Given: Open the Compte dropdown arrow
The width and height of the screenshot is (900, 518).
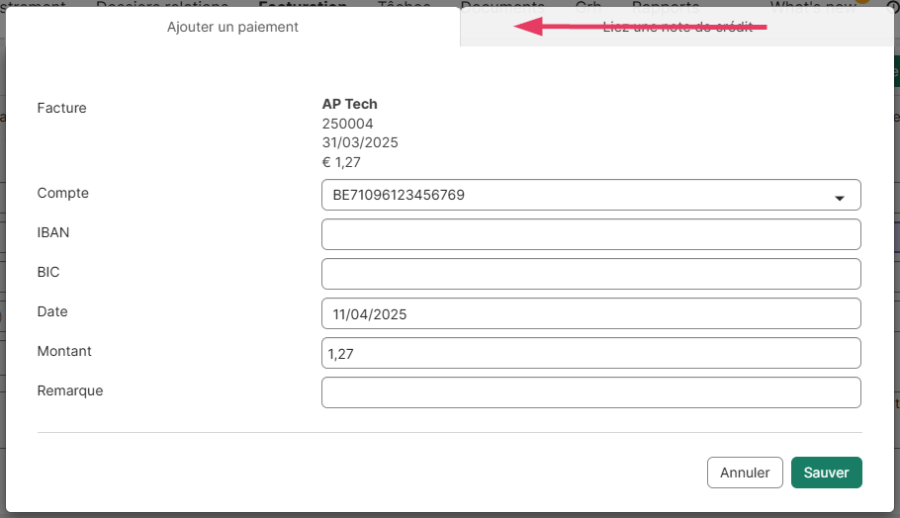Looking at the screenshot, I should (x=840, y=197).
